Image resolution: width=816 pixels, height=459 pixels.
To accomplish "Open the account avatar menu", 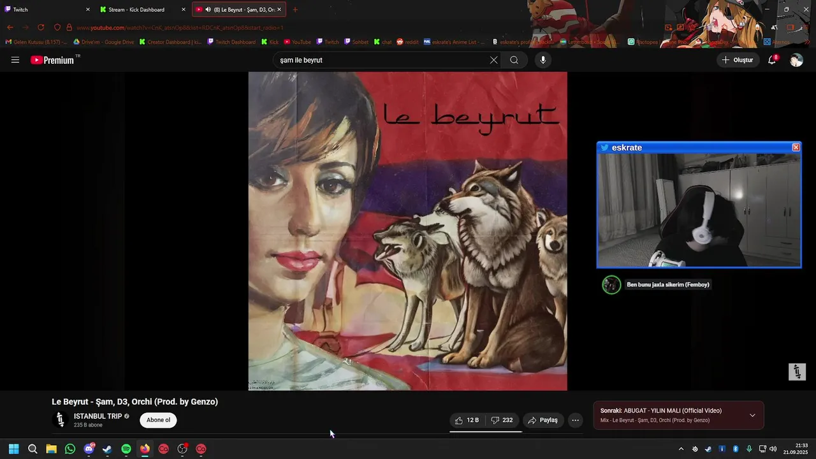I will pyautogui.click(x=796, y=60).
